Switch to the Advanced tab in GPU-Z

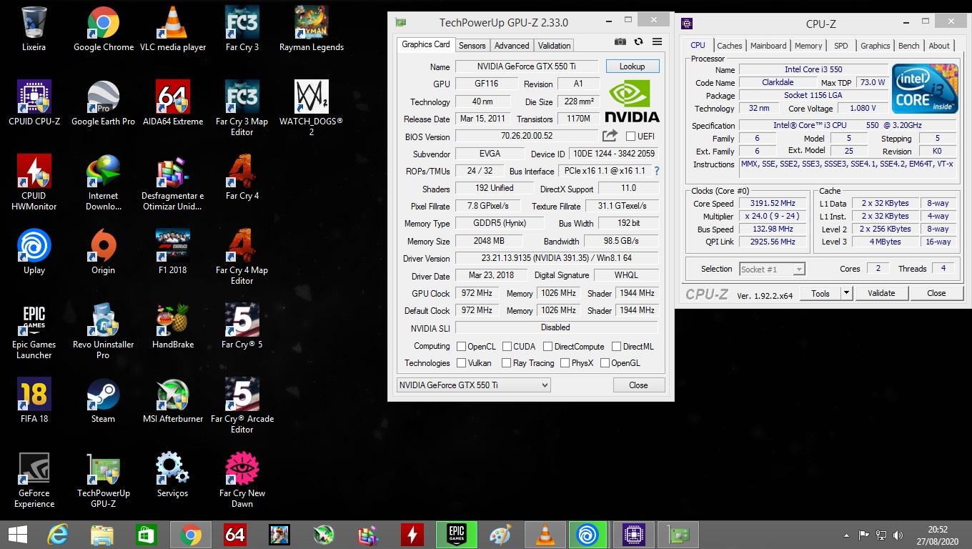[x=512, y=45]
